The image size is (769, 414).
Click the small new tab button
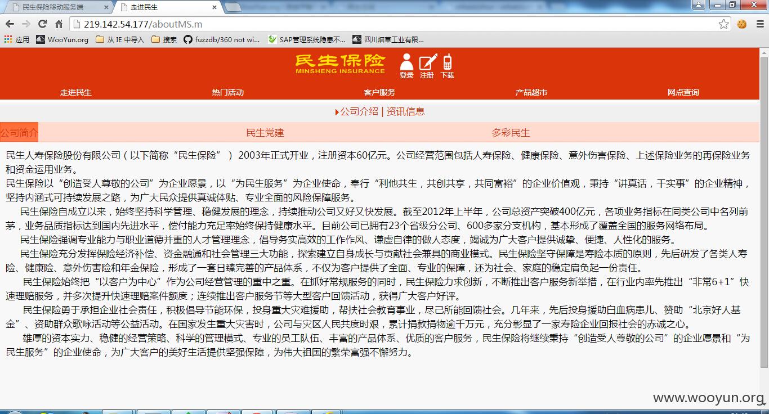point(233,8)
